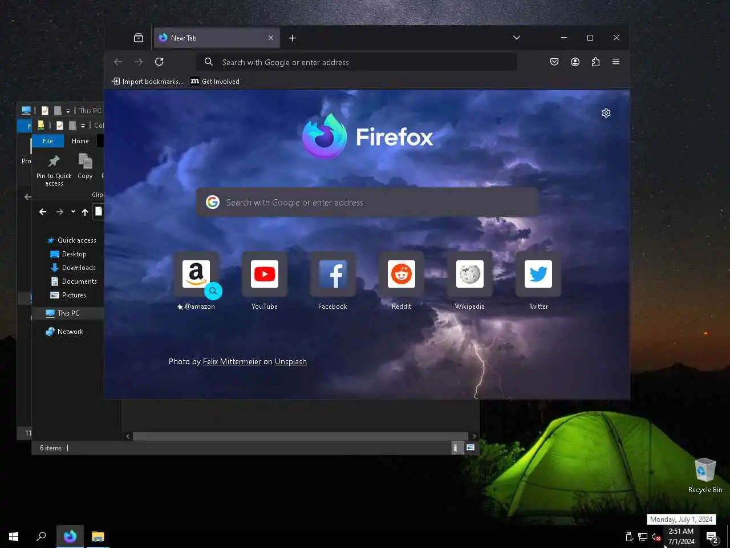This screenshot has width=730, height=548.
Task: Select the New Tab browser tab
Action: click(x=217, y=38)
